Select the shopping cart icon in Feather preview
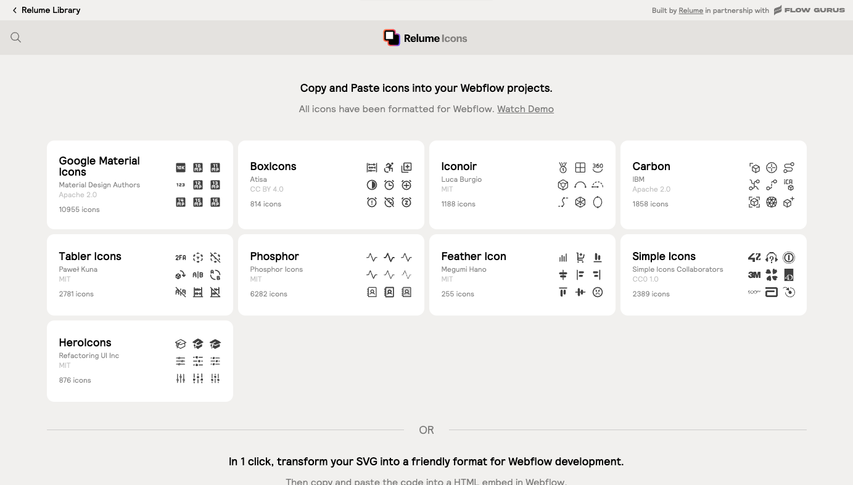The width and height of the screenshot is (853, 485). coord(580,257)
